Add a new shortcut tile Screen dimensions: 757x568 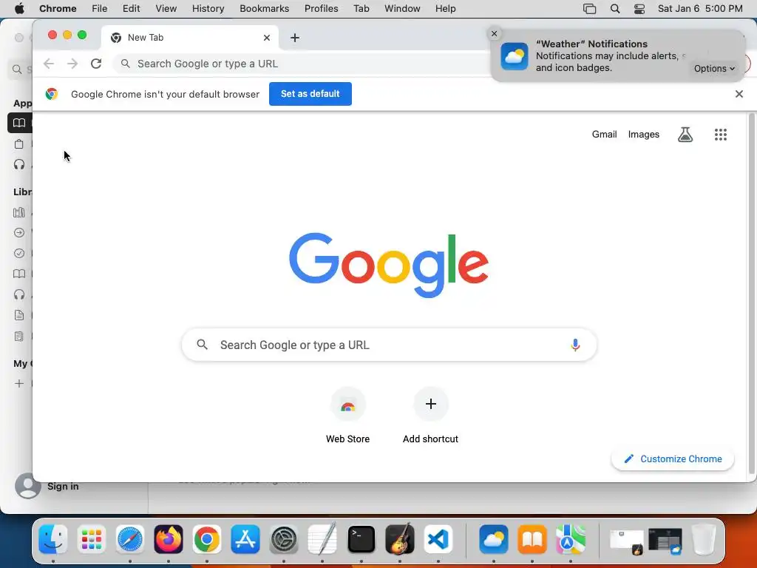tap(431, 416)
